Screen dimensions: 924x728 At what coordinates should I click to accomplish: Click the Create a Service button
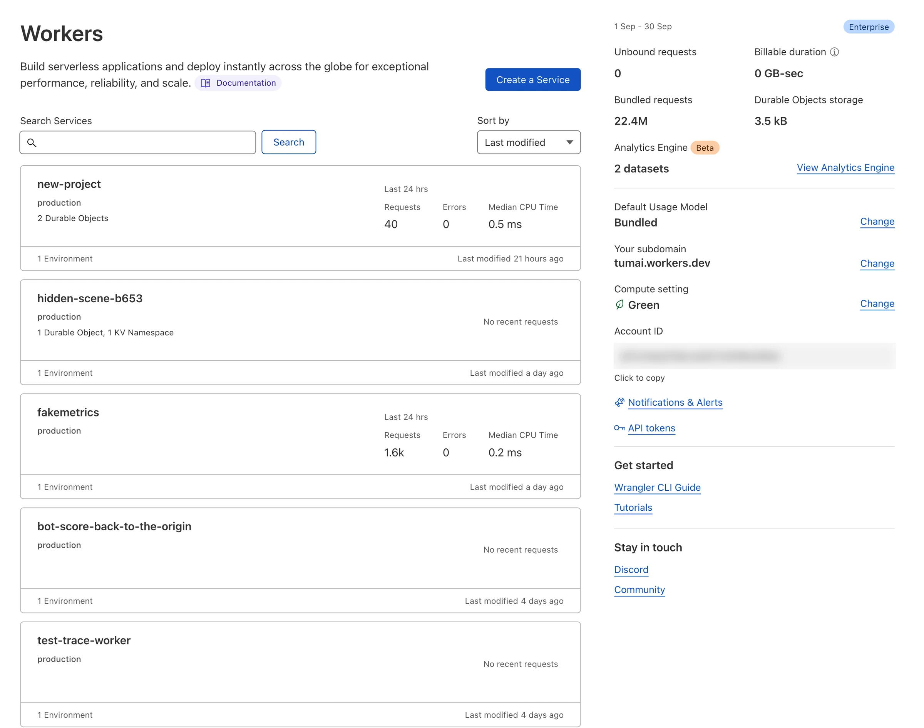533,80
